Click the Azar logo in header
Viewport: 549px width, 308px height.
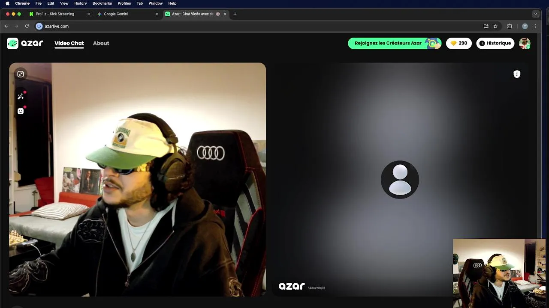tap(25, 43)
